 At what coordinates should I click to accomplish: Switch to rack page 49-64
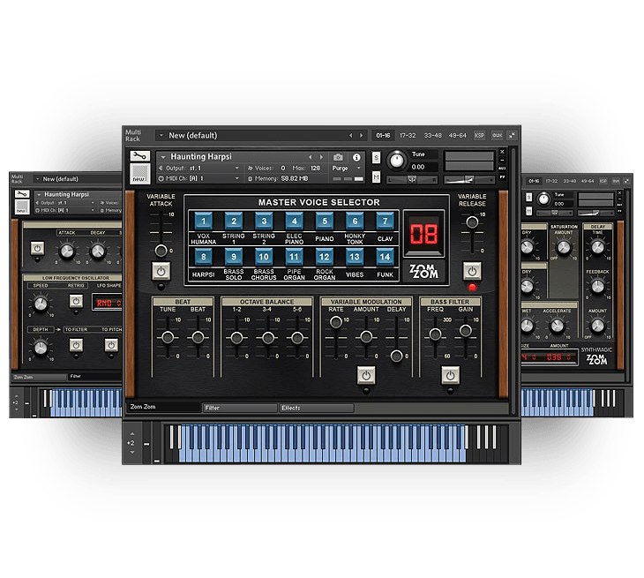pyautogui.click(x=458, y=135)
